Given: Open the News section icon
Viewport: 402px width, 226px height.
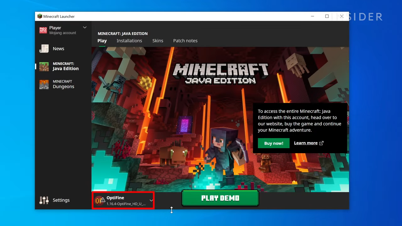Looking at the screenshot, I should [x=44, y=49].
